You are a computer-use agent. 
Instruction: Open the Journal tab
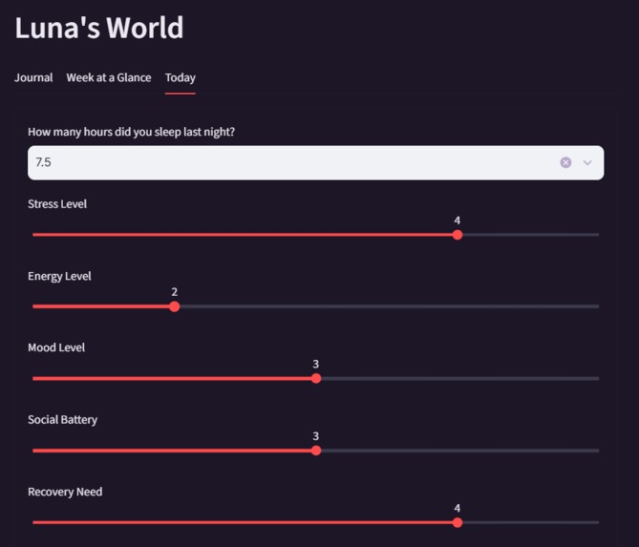click(33, 77)
